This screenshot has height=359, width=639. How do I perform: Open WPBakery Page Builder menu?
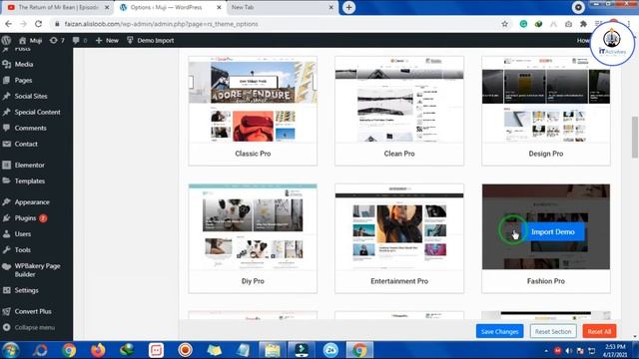(x=37, y=270)
